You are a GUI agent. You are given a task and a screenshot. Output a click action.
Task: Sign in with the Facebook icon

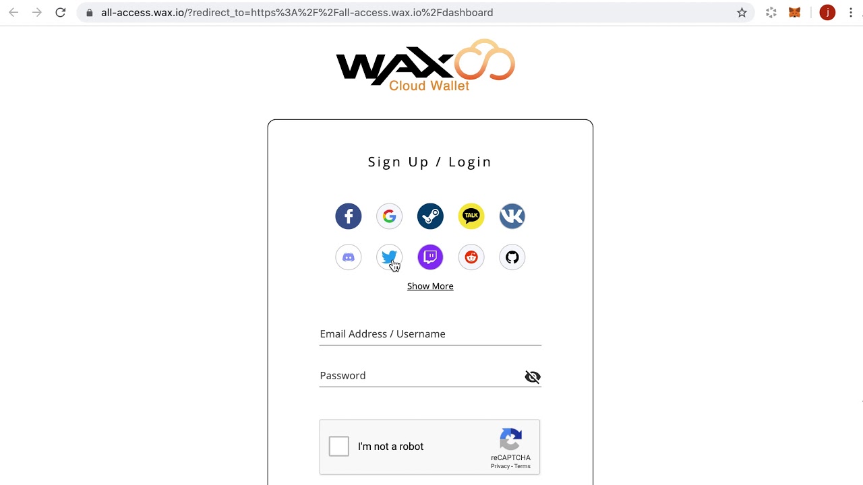pyautogui.click(x=349, y=216)
